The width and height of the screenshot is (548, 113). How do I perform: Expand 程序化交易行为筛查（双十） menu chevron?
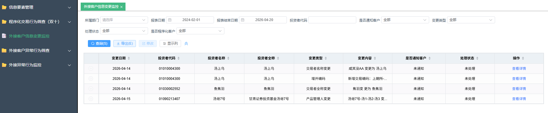pyautogui.click(x=69, y=22)
